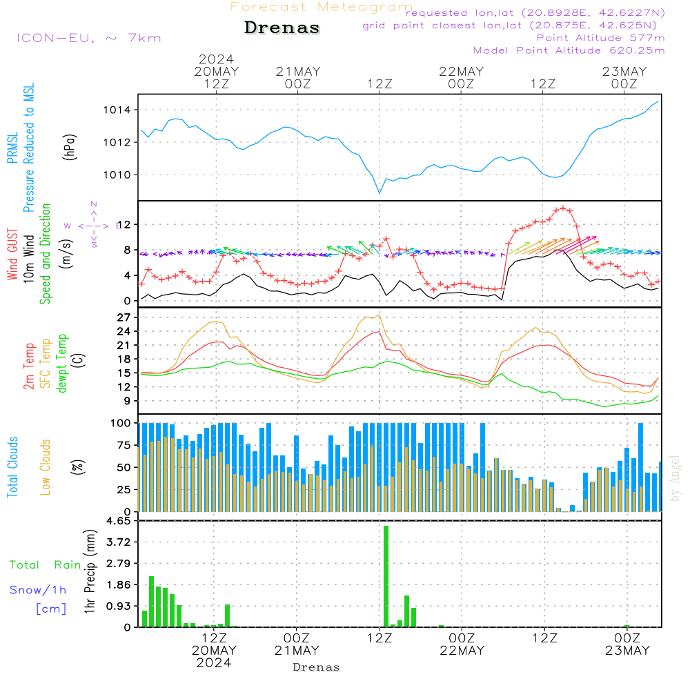Image resolution: width=690 pixels, height=690 pixels.
Task: Click the "1hr Precip (mm)" axis title
Action: 90,571
